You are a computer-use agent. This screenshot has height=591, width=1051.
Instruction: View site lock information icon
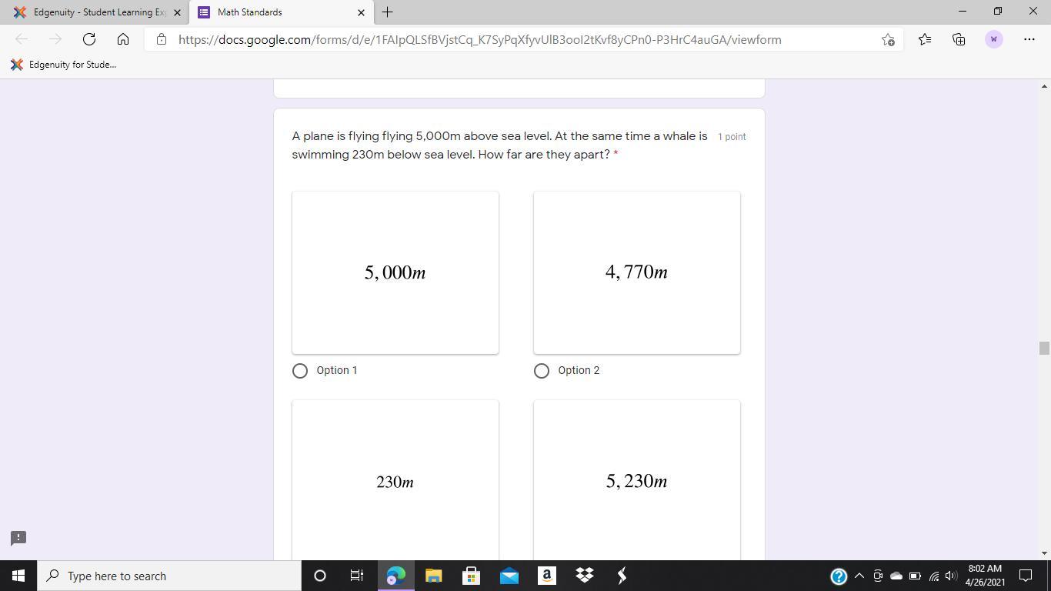pyautogui.click(x=162, y=39)
